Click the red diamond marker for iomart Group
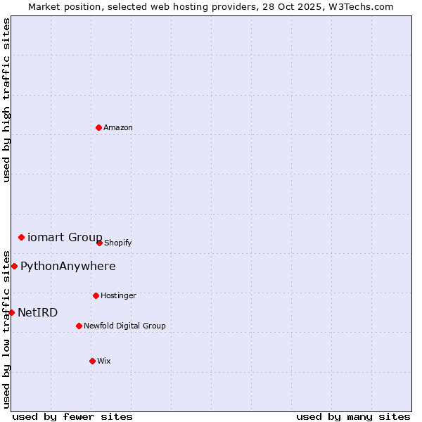Viewport: 422px width, 422px height. coord(21,237)
